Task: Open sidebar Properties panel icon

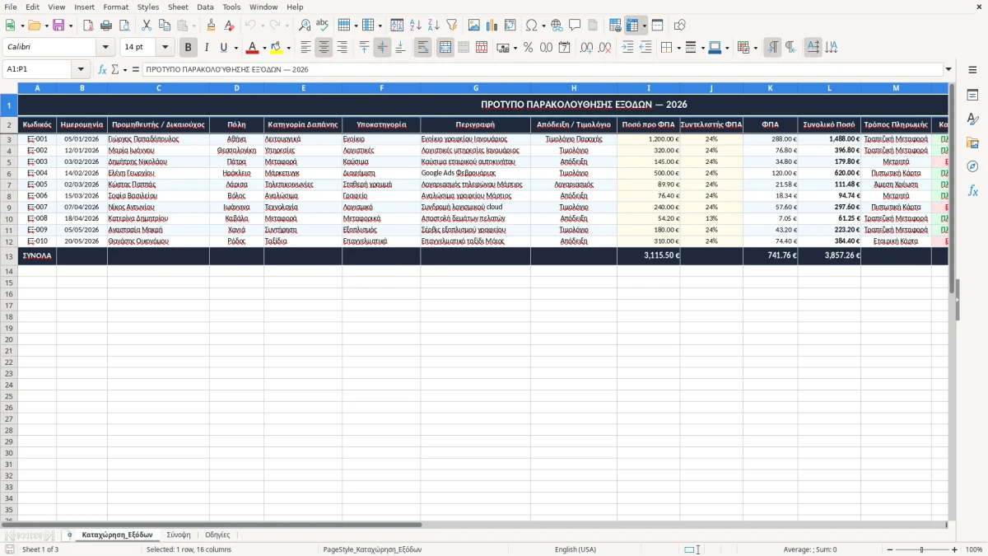Action: click(972, 96)
